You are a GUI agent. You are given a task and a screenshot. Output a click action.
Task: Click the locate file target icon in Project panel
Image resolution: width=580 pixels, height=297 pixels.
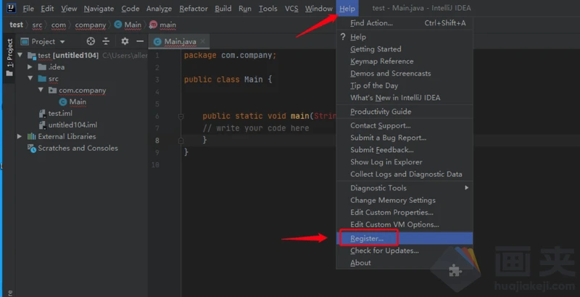(x=91, y=41)
